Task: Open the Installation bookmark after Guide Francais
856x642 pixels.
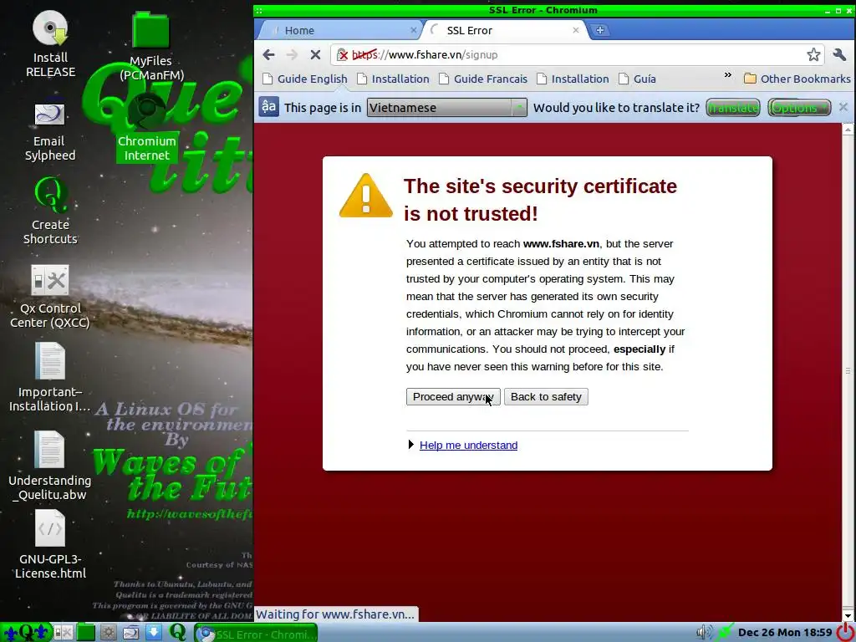Action: [573, 79]
